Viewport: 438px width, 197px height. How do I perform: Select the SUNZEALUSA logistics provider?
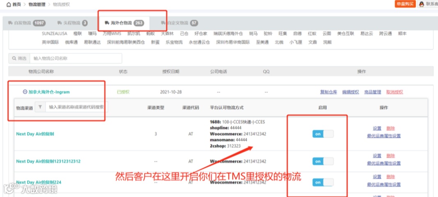tap(55, 34)
